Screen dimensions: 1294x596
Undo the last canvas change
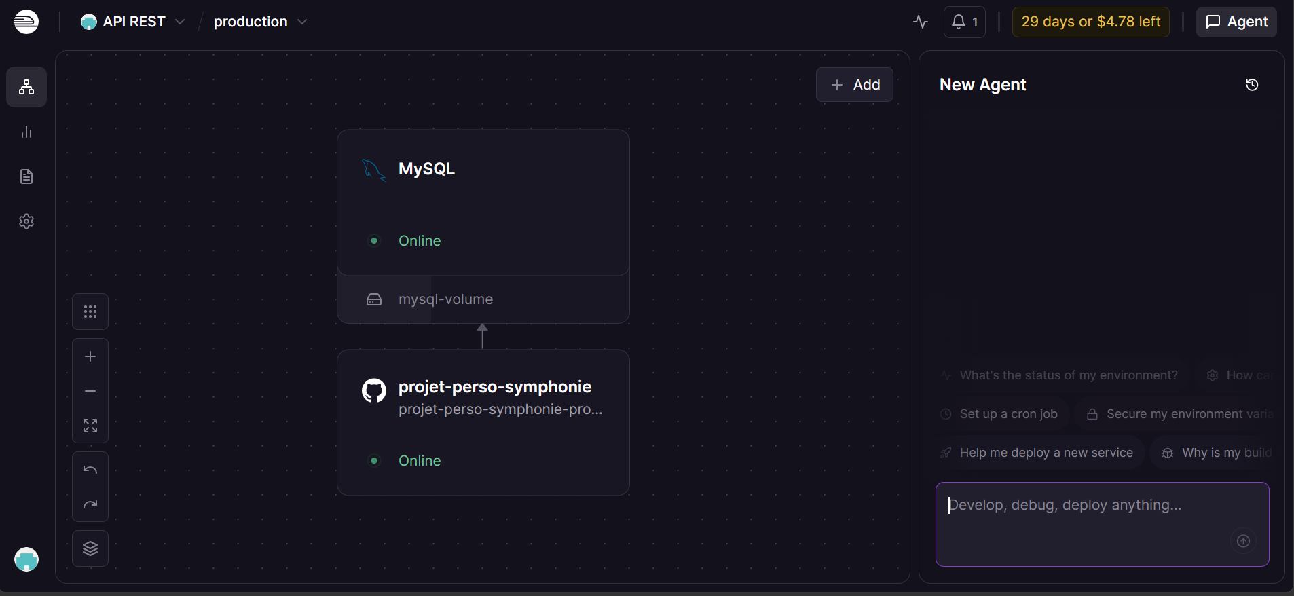coord(90,470)
